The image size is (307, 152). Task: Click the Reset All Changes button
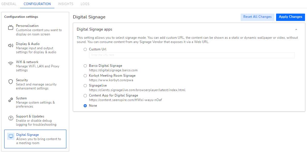pos(257,17)
